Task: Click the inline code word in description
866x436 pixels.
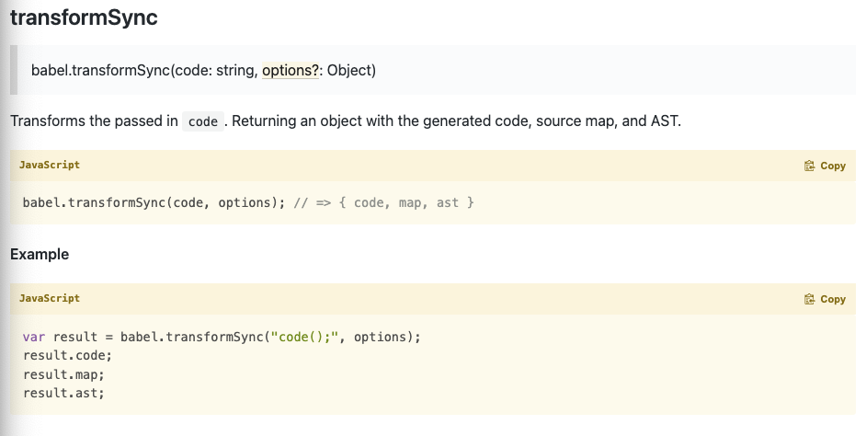Action: click(x=202, y=121)
